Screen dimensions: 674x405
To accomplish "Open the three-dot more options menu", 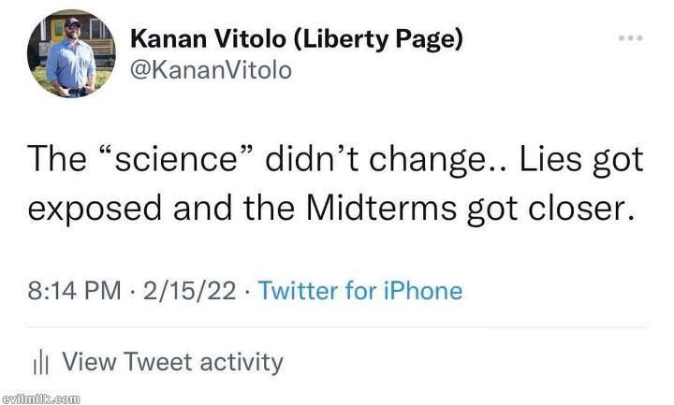I will pos(631,38).
